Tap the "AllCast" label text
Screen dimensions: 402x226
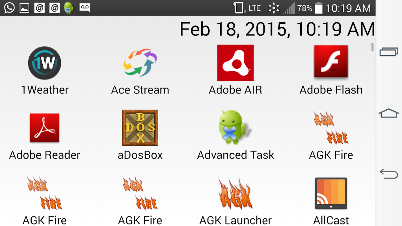[x=331, y=220]
